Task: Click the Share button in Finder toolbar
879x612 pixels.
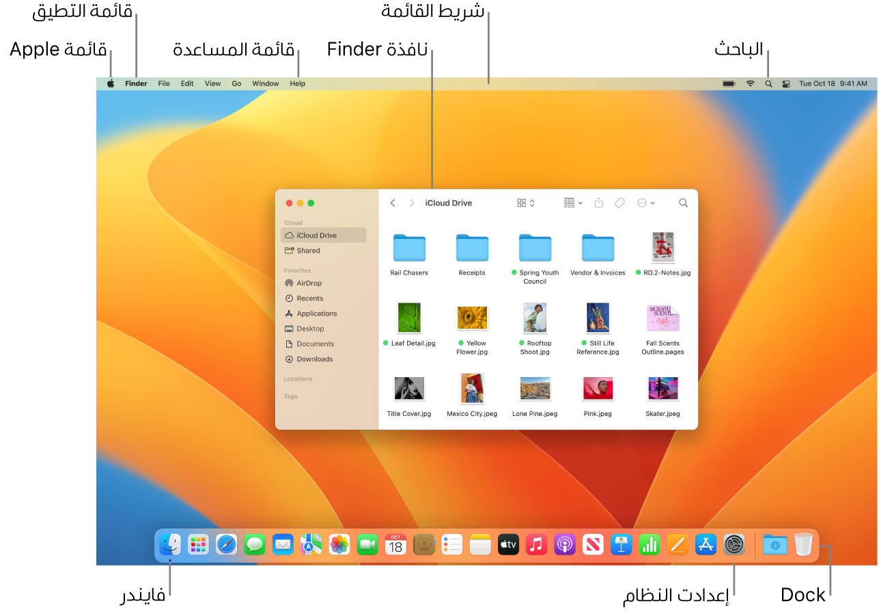Action: (x=599, y=203)
